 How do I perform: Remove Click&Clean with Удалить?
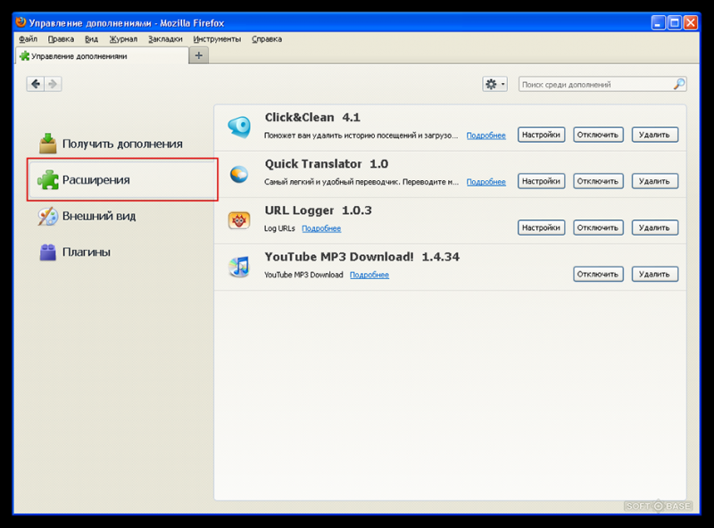655,135
